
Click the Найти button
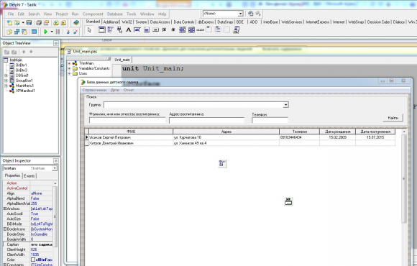pos(393,118)
